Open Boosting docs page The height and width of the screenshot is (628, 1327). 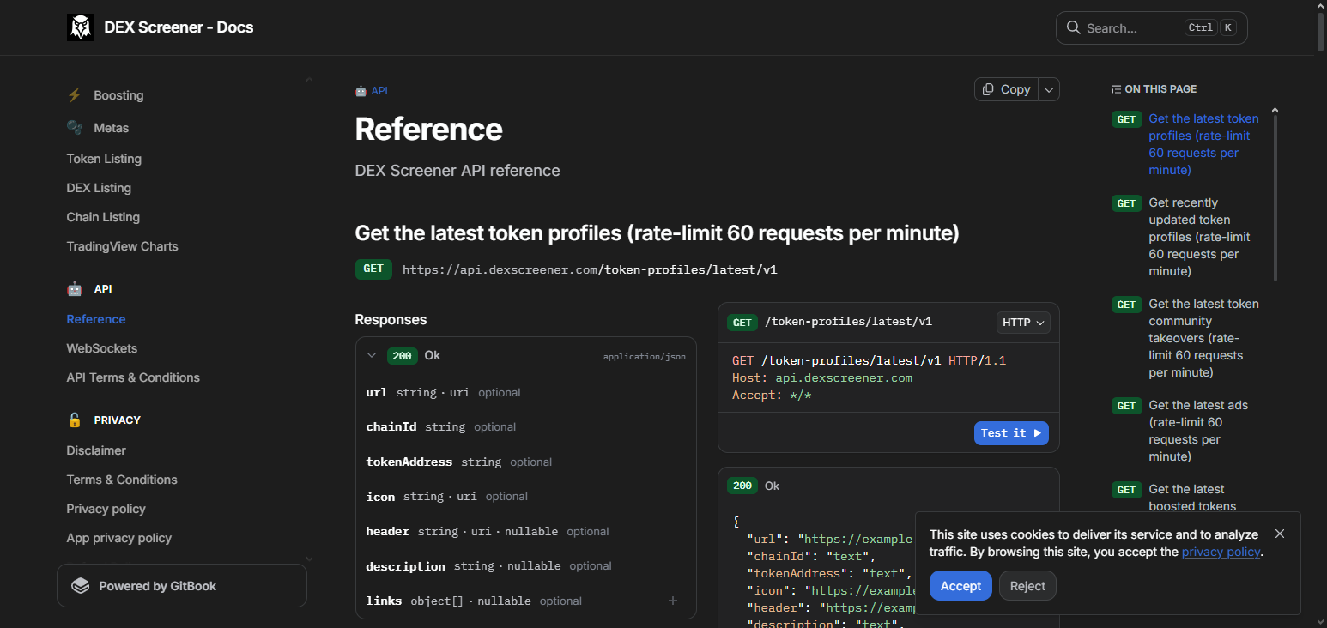(x=118, y=95)
